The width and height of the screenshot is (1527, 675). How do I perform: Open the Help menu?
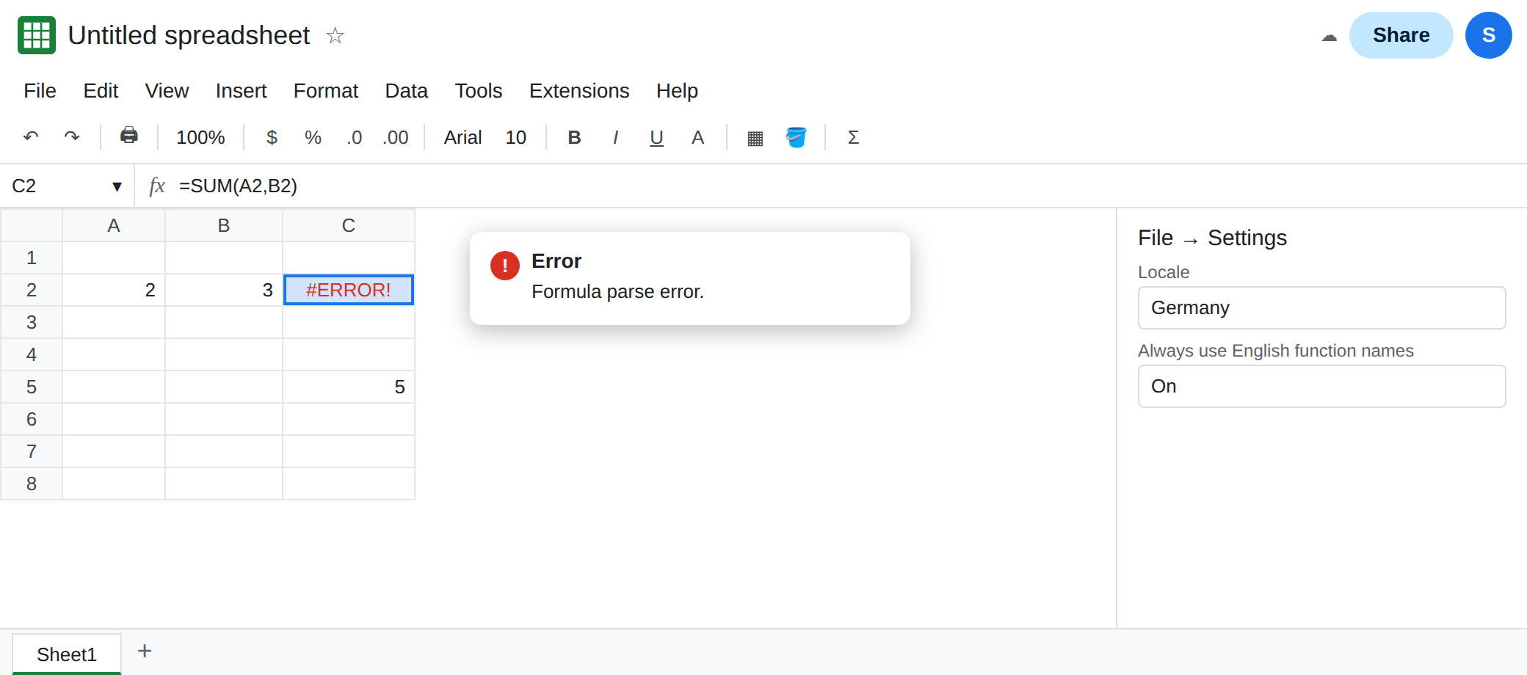(677, 90)
